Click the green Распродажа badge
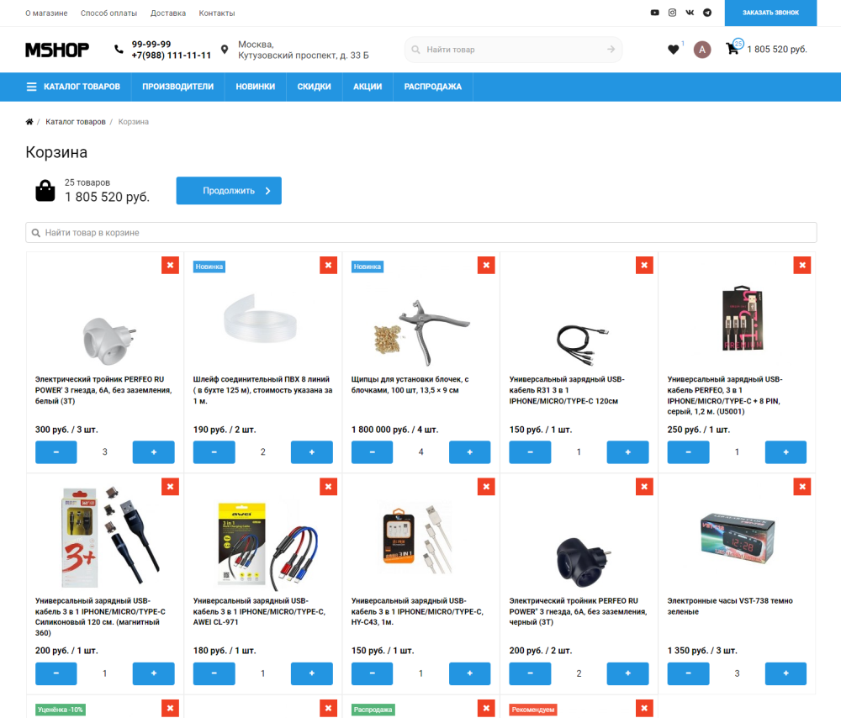The image size is (841, 718). coord(373,710)
